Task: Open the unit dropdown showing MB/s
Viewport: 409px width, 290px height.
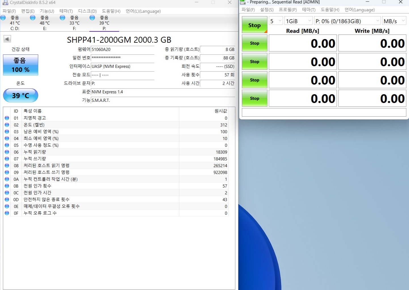Action: pos(394,21)
